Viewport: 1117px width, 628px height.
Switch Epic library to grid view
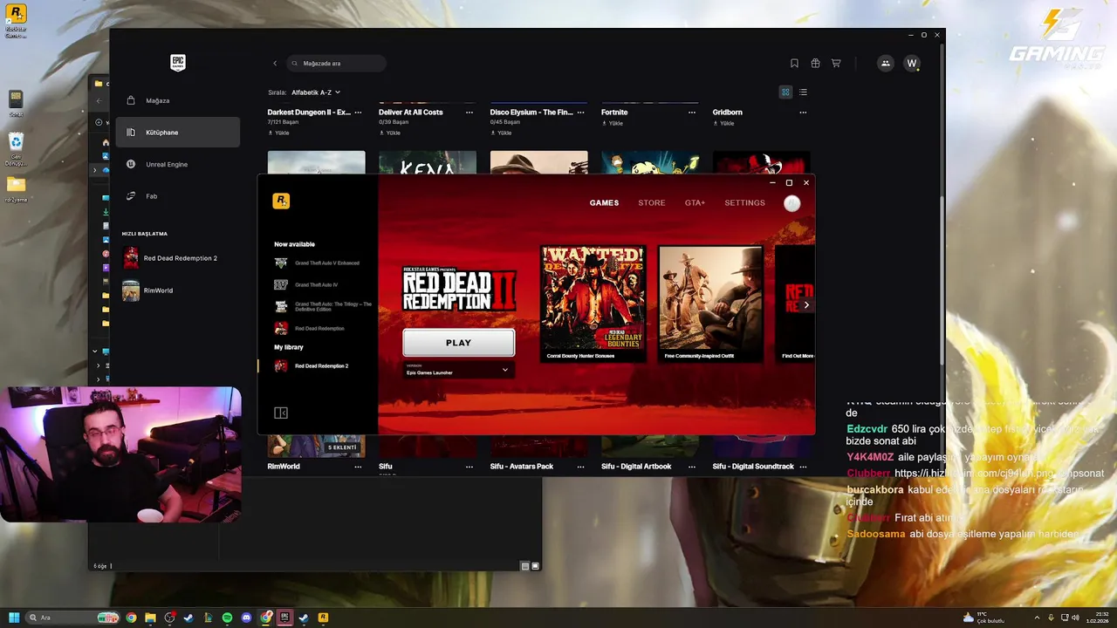tap(785, 92)
